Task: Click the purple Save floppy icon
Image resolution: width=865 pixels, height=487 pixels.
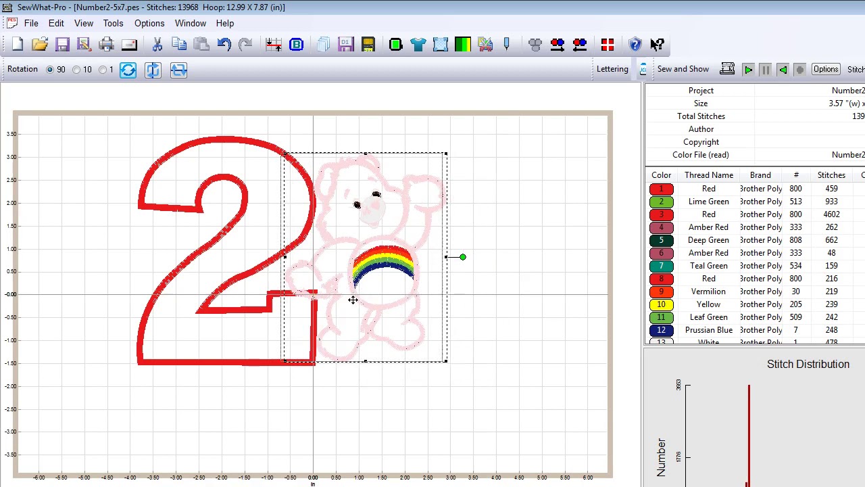Action: pyautogui.click(x=62, y=45)
